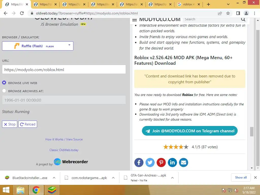Viewport: 260px width, 195px height.
Task: Close the first oldweb tab
Action: point(27,4)
